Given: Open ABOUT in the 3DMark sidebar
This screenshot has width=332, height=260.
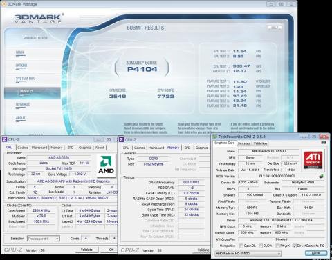Looking at the screenshot, I should pyautogui.click(x=20, y=118).
